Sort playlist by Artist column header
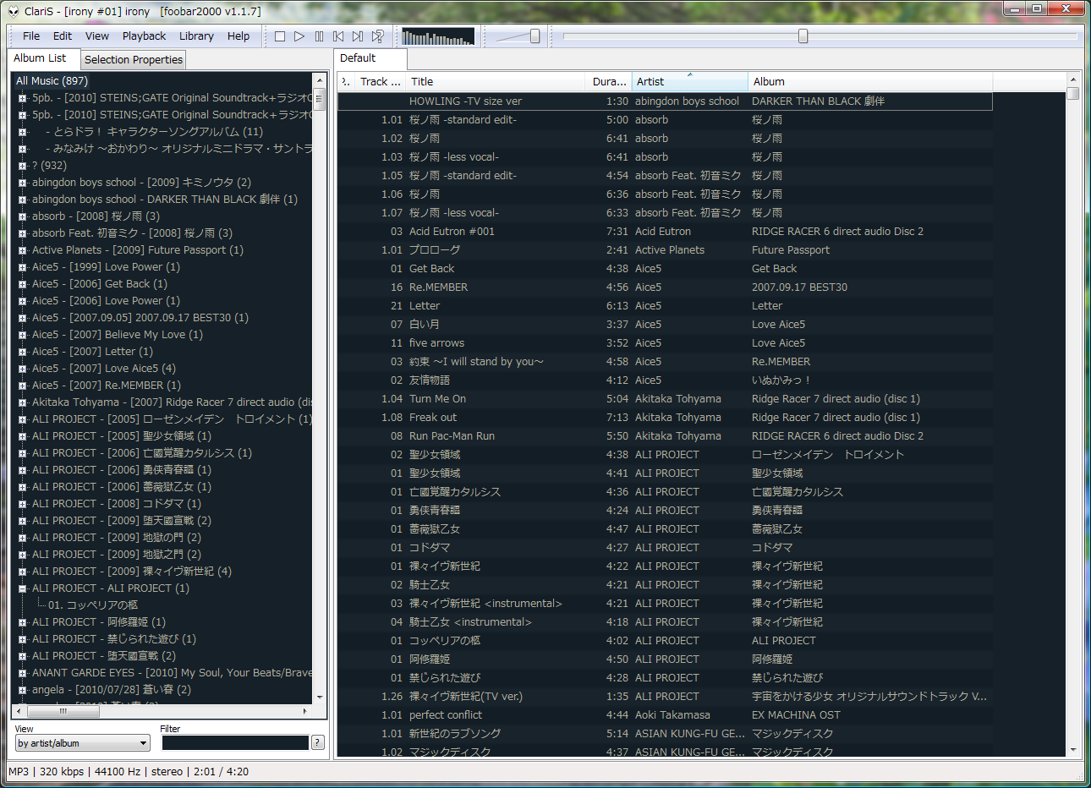The height and width of the screenshot is (788, 1091). (690, 82)
